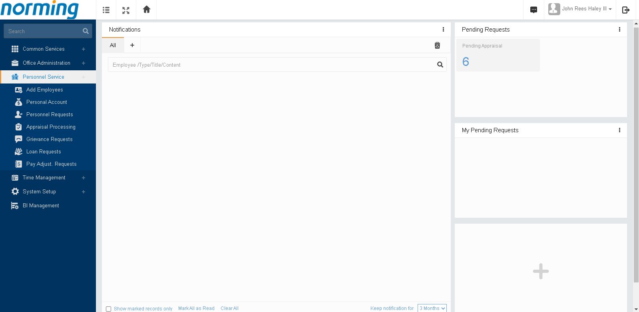Run notification search with magnifier icon
The width and height of the screenshot is (639, 312).
440,65
